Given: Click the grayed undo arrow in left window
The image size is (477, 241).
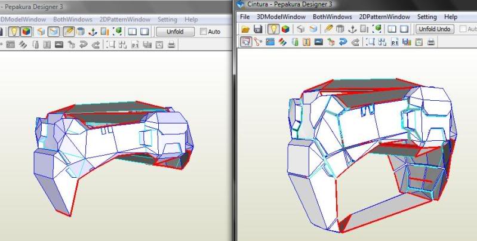Looking at the screenshot, I should [84, 45].
